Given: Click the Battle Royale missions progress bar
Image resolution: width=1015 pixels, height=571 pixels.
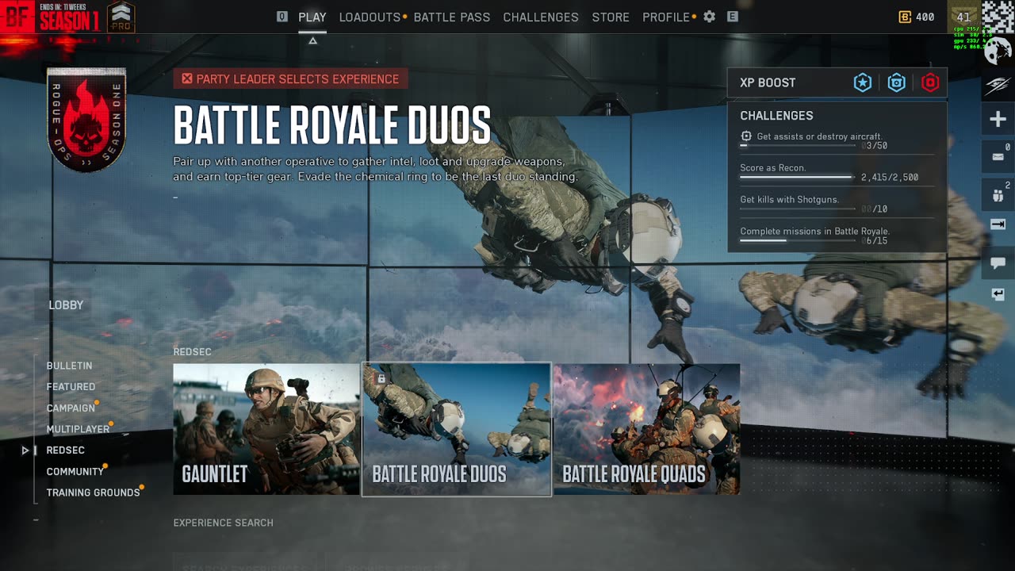Looking at the screenshot, I should pos(798,240).
